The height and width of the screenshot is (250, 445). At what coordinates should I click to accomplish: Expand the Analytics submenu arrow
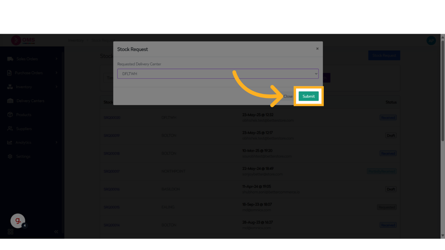[56, 142]
